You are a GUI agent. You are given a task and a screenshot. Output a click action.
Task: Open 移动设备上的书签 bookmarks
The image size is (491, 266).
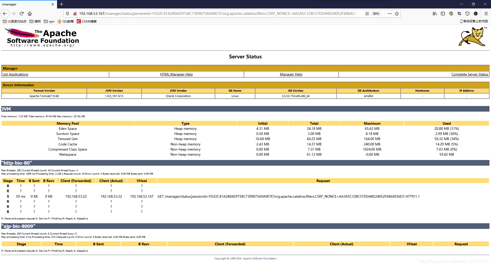[x=474, y=21]
